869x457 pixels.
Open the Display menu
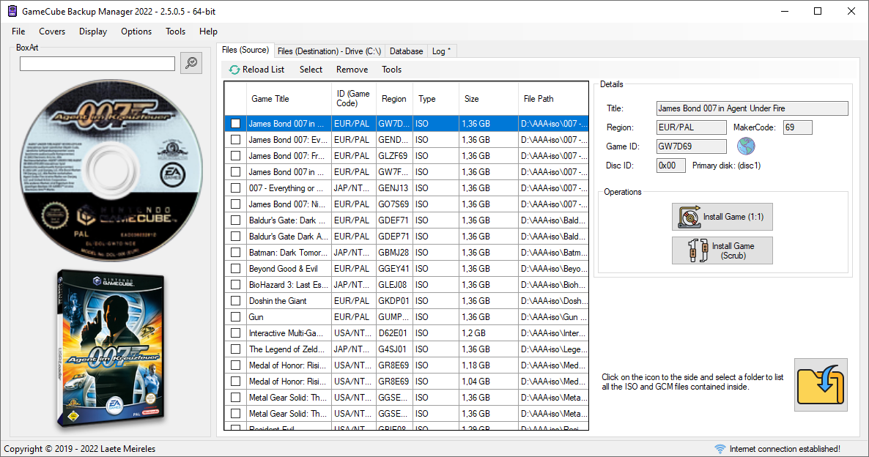click(93, 31)
